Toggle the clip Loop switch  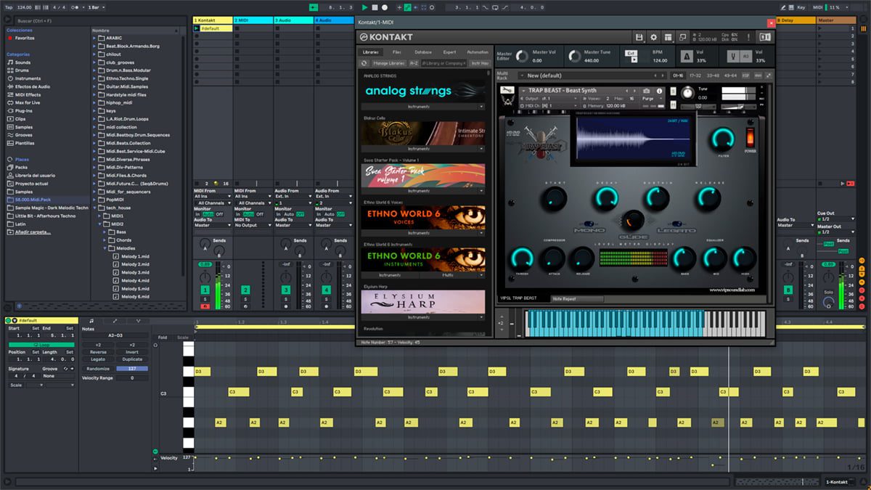(x=41, y=344)
